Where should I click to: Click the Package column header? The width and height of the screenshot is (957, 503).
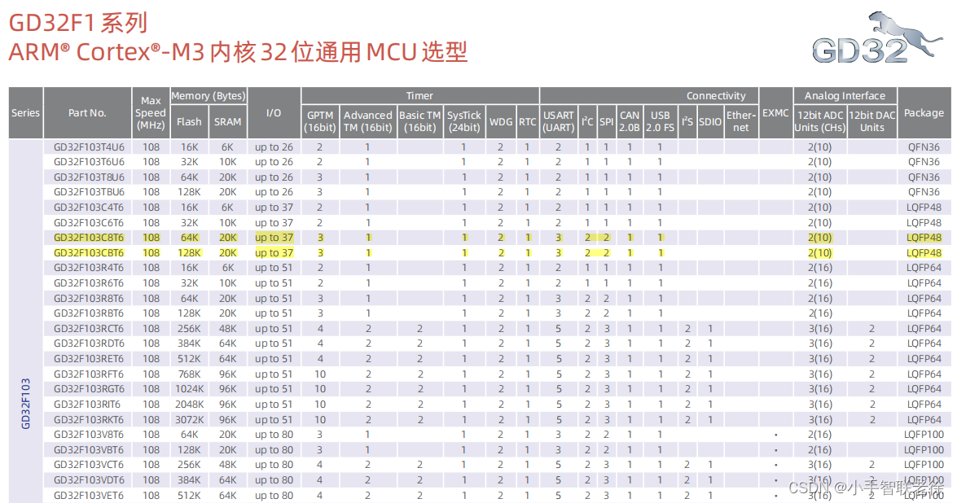pos(924,113)
